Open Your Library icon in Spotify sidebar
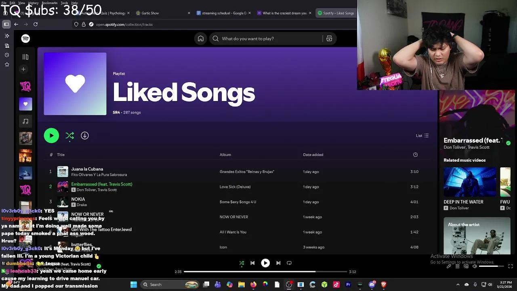Viewport: 517px width, 291px height. [25, 57]
